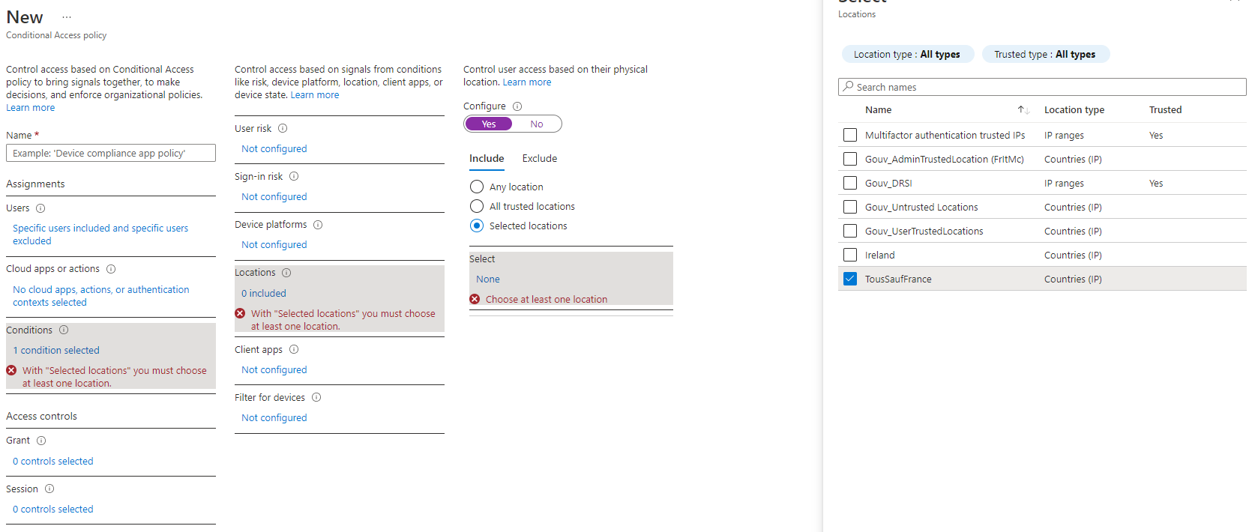Screen dimensions: 1252x532
Task: Click the info icon beside Filter for devices
Action: pos(316,397)
